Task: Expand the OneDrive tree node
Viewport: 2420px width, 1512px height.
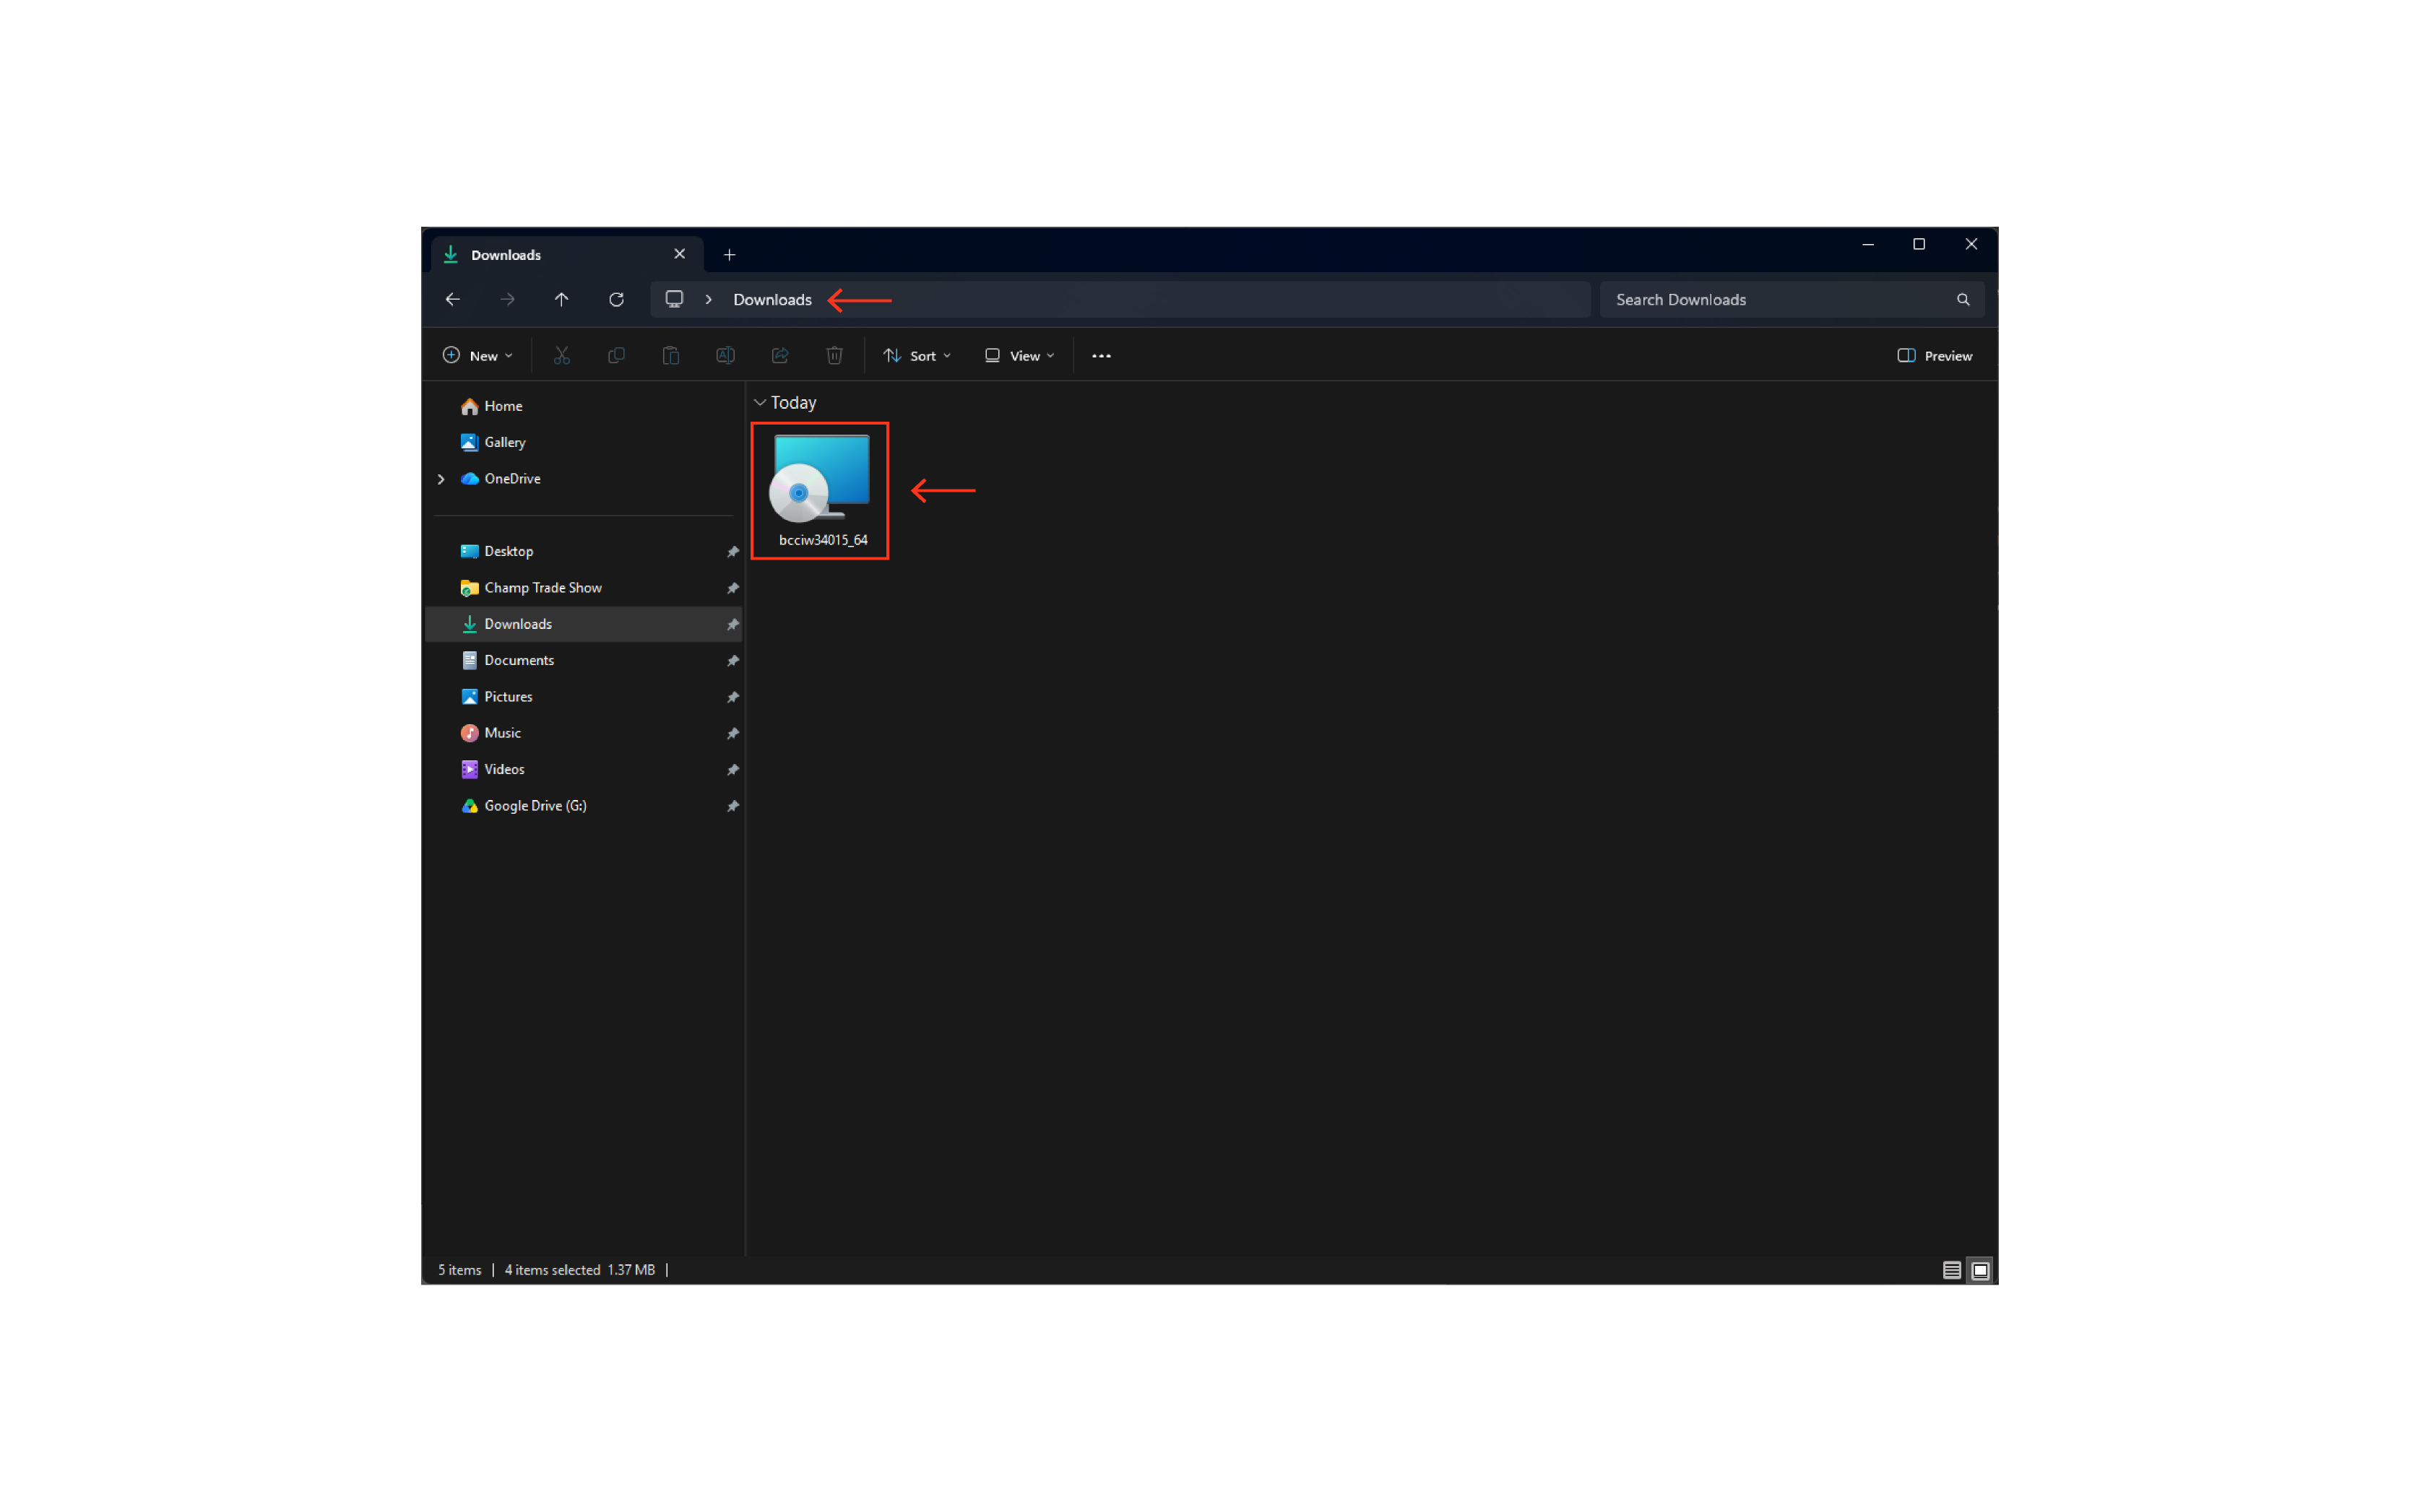Action: click(441, 479)
